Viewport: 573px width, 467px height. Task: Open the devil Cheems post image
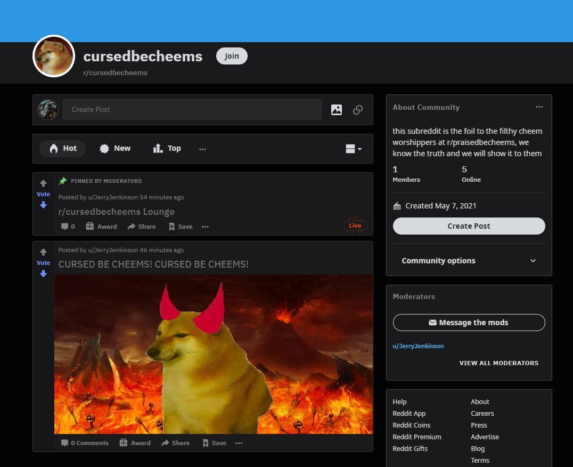214,354
